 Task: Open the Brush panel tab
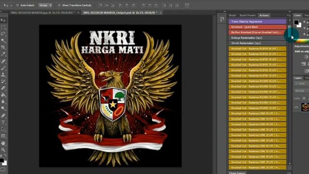[232, 15]
